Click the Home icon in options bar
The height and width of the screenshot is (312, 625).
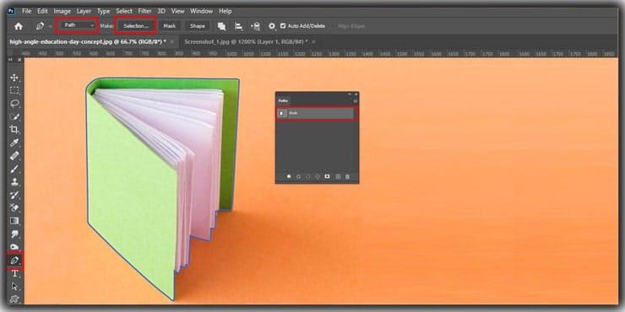click(x=19, y=26)
